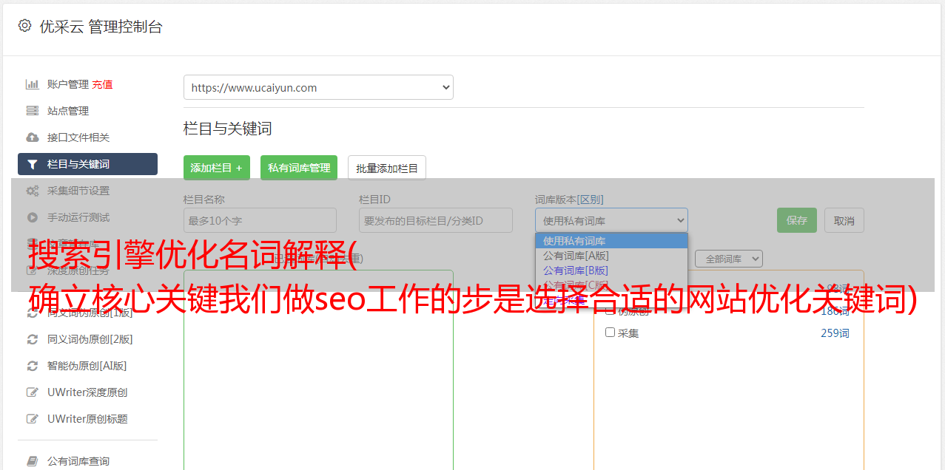Open 采集细节设置 in the sidebar

[x=78, y=191]
